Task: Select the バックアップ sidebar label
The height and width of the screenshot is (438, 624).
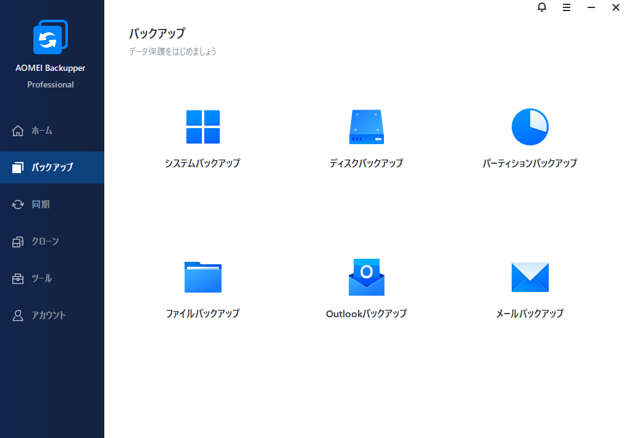Action: coord(52,167)
